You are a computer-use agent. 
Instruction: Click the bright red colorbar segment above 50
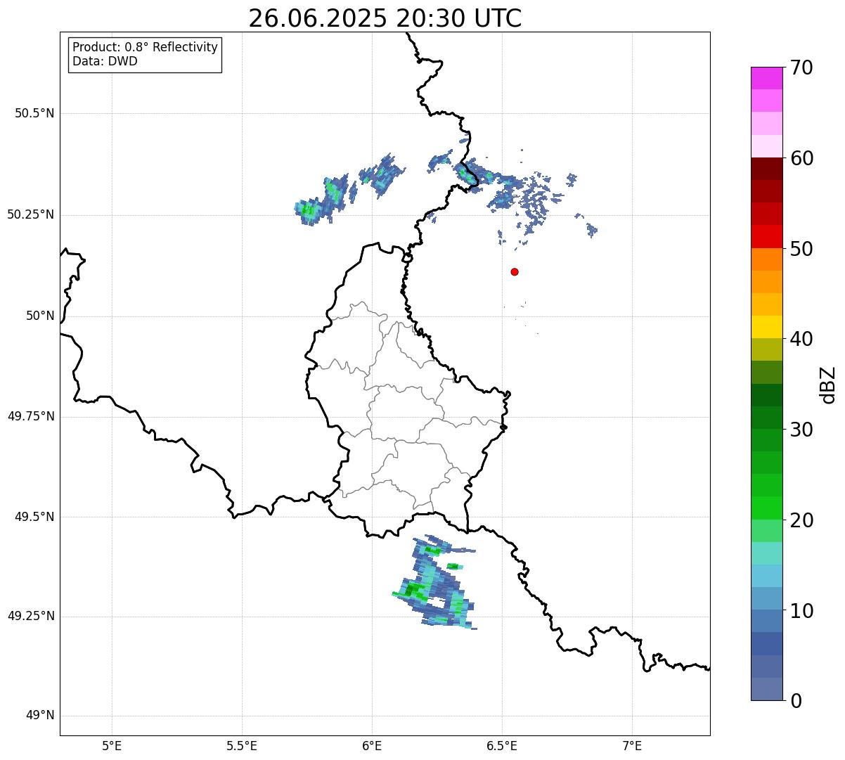(x=766, y=237)
